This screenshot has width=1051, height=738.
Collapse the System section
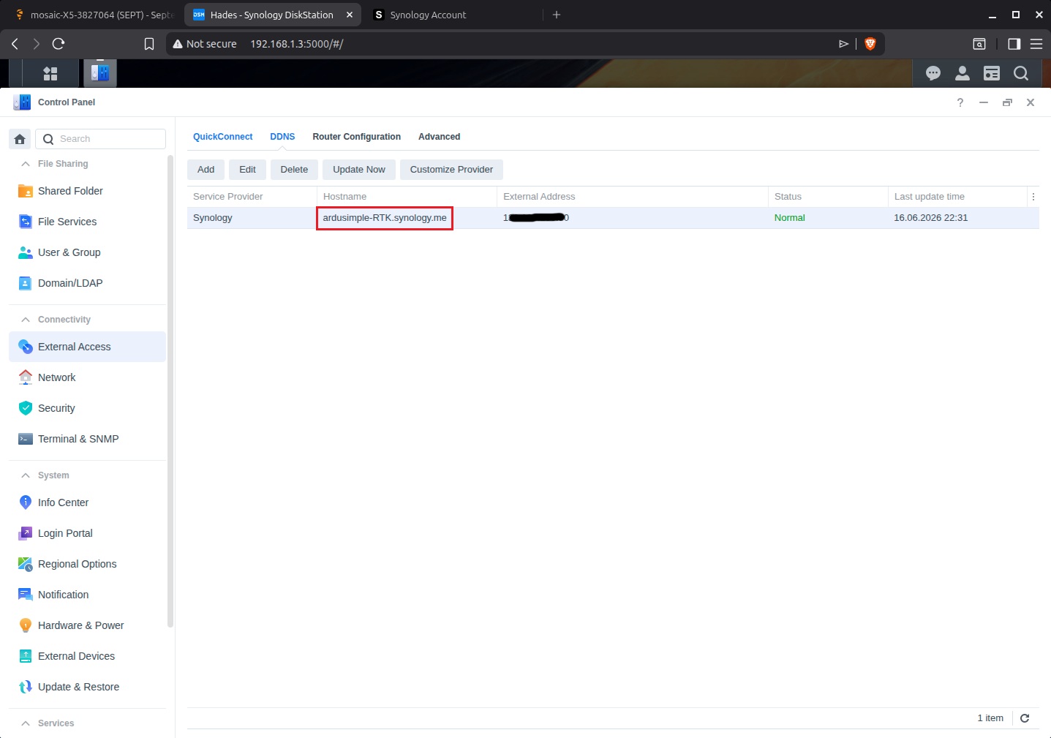[x=26, y=475]
